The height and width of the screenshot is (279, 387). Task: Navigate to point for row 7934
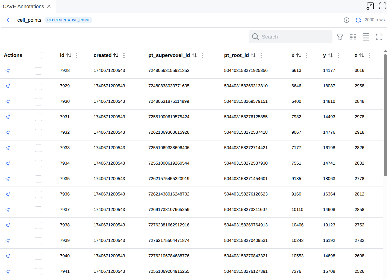8,163
